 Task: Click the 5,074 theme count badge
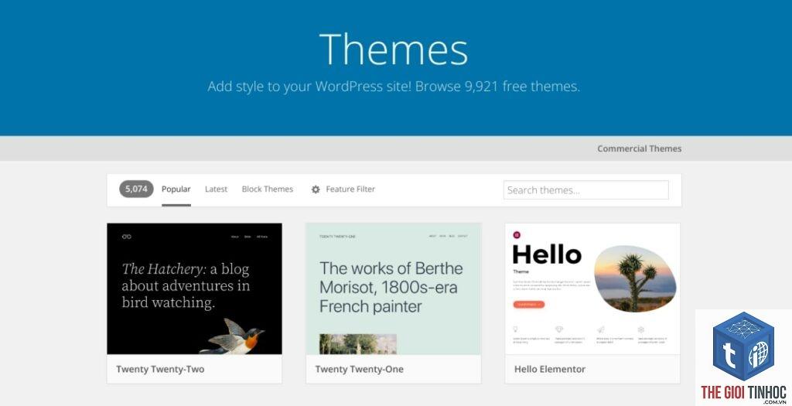[136, 189]
